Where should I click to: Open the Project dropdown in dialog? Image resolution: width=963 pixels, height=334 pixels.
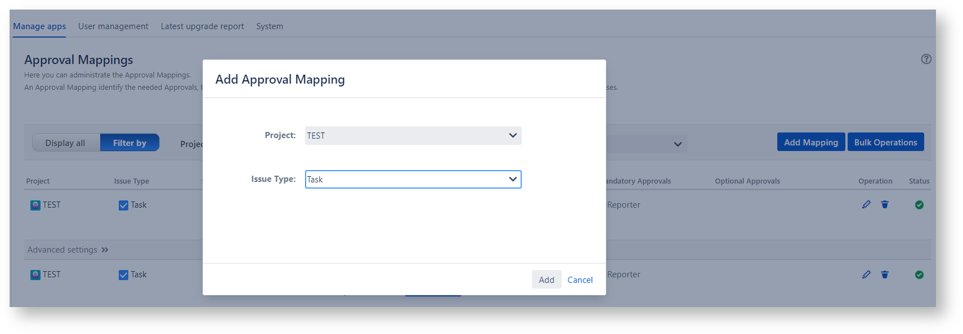413,136
